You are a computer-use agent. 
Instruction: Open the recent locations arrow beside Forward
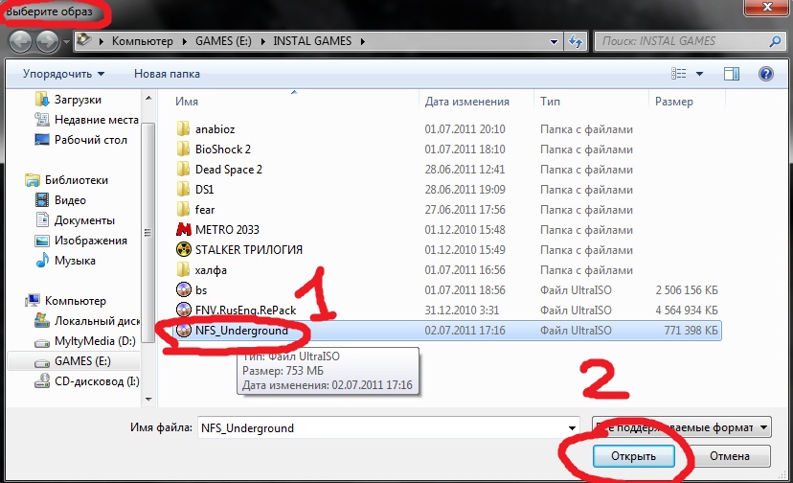point(66,42)
